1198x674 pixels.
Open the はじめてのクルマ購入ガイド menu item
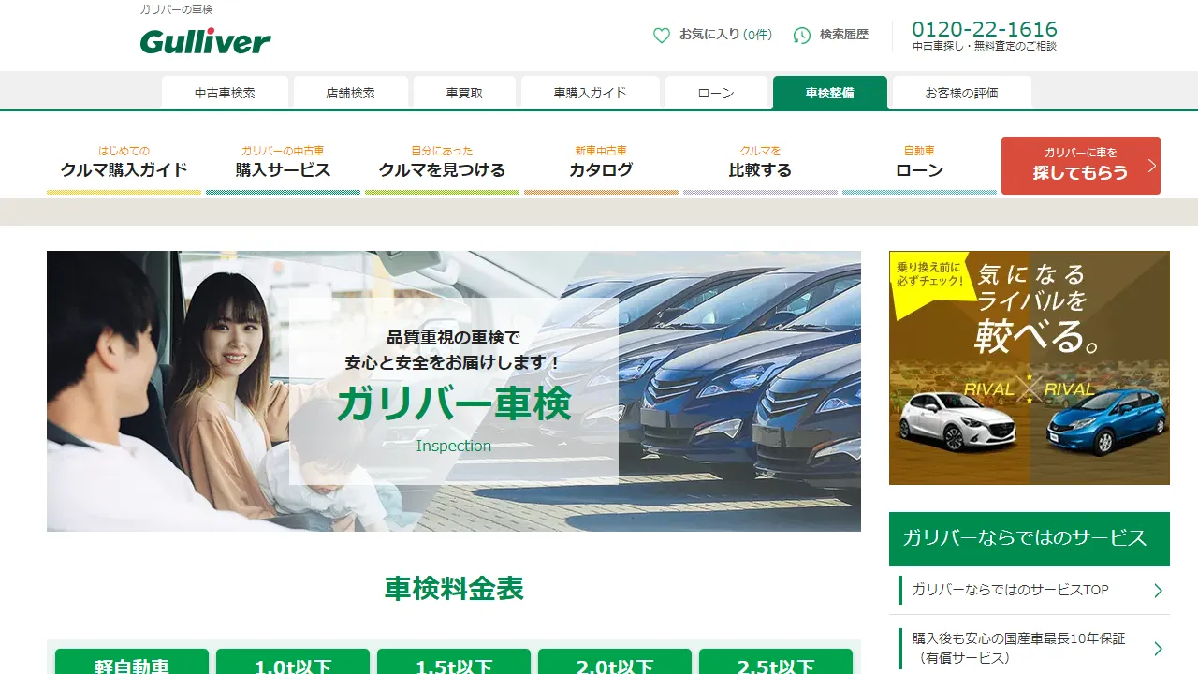click(x=123, y=161)
